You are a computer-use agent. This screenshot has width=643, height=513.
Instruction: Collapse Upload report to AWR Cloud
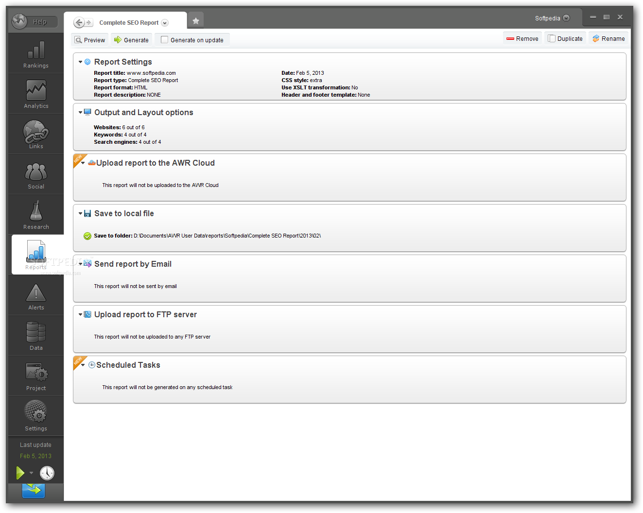pyautogui.click(x=83, y=163)
